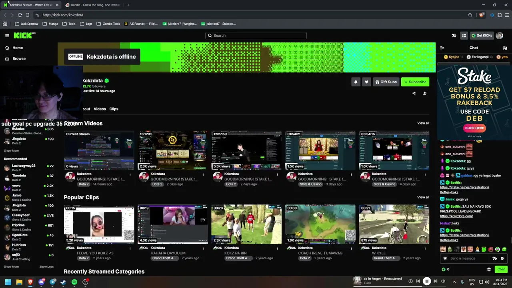Switch to the Bandle browser tab
Image resolution: width=512 pixels, height=288 pixels.
pos(92,5)
